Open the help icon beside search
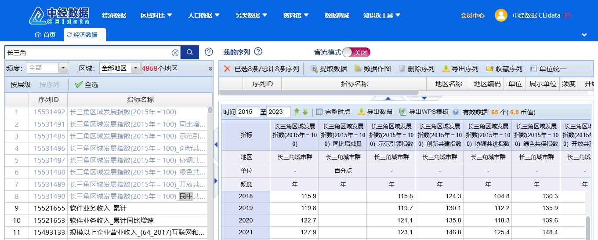This screenshot has width=598, height=240. [209, 52]
